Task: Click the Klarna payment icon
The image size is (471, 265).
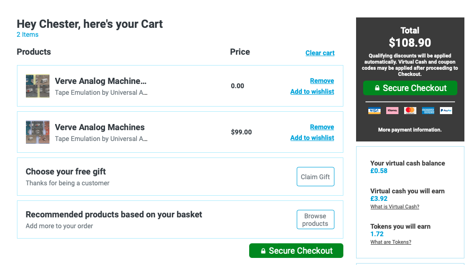Action: [392, 111]
